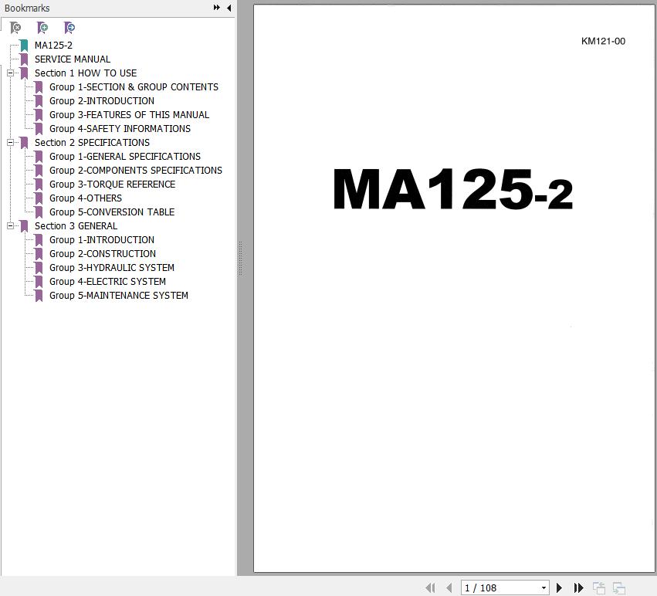The height and width of the screenshot is (596, 657).
Task: Open Group 3-FEATURES OF THIS MANUAL bookmark
Action: tap(129, 114)
